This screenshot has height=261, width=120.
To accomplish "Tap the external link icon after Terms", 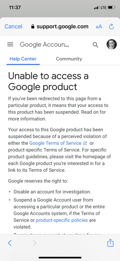I will [85, 143].
